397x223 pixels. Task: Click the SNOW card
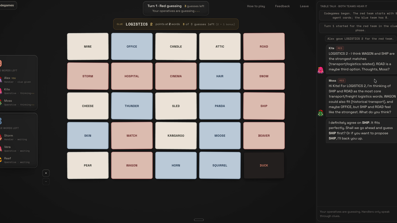[264, 76]
